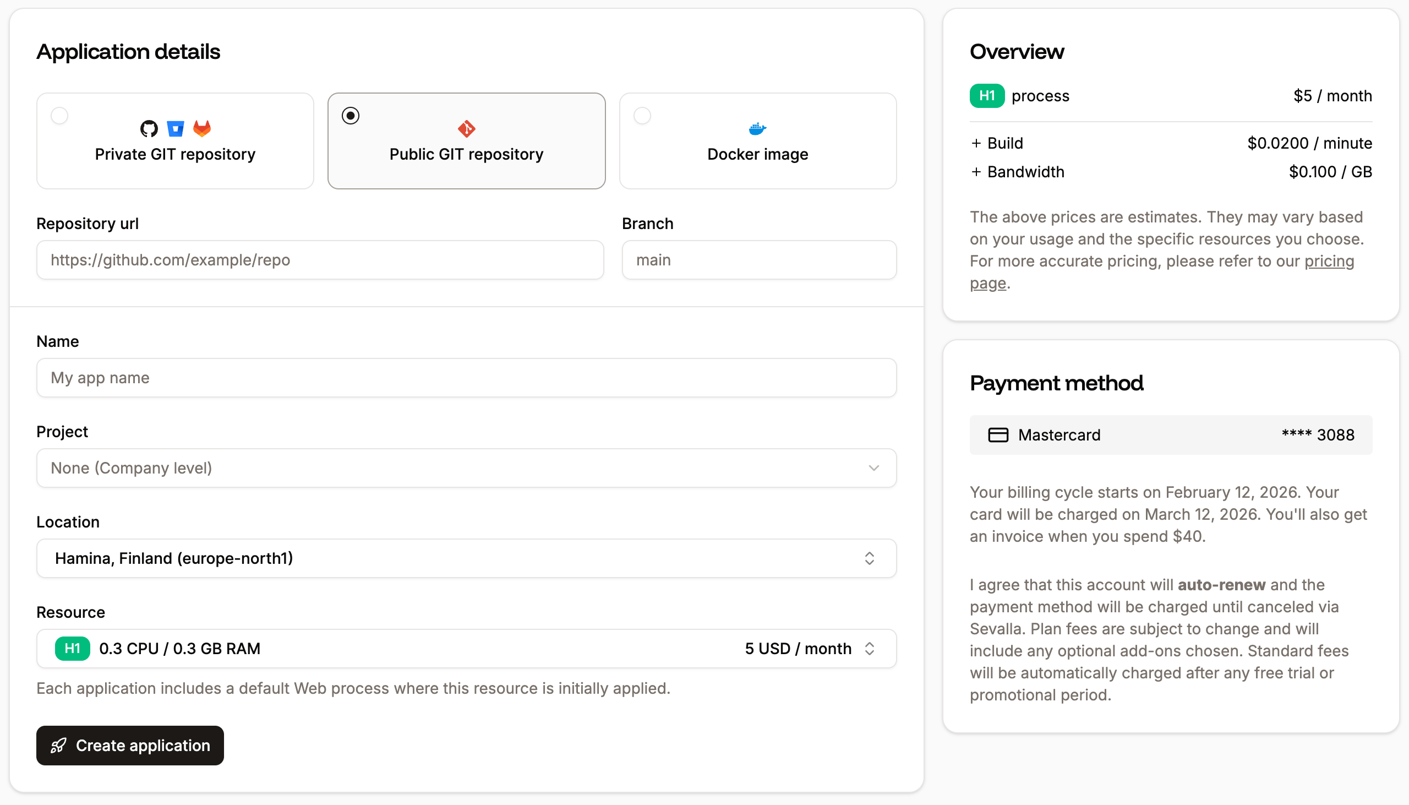Click the Mastercard credit card icon

999,434
